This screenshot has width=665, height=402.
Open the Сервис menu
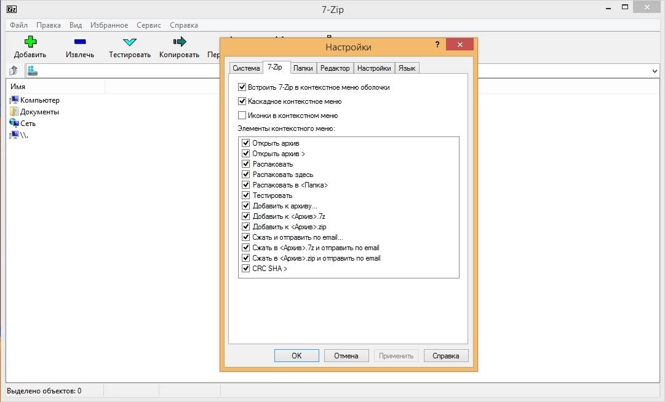coord(148,25)
